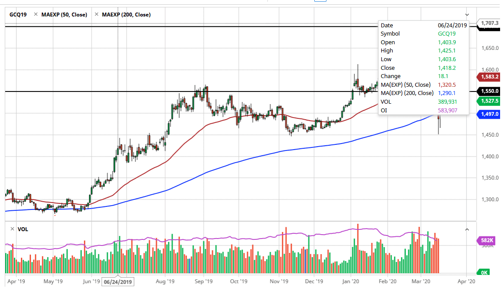Click the red 1,583.2 price tag
Image resolution: width=504 pixels, height=291 pixels.
tap(488, 77)
